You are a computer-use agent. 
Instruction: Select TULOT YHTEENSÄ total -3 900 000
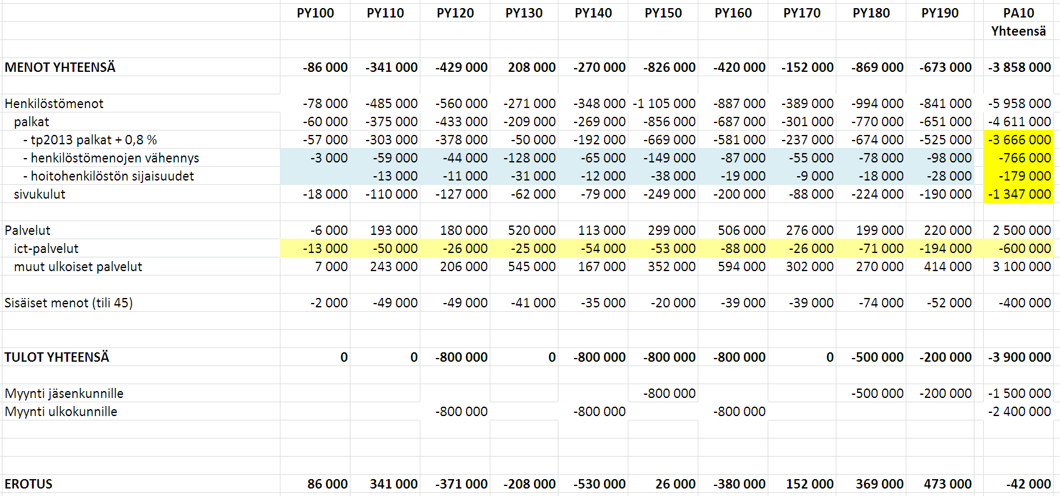coord(1019,357)
